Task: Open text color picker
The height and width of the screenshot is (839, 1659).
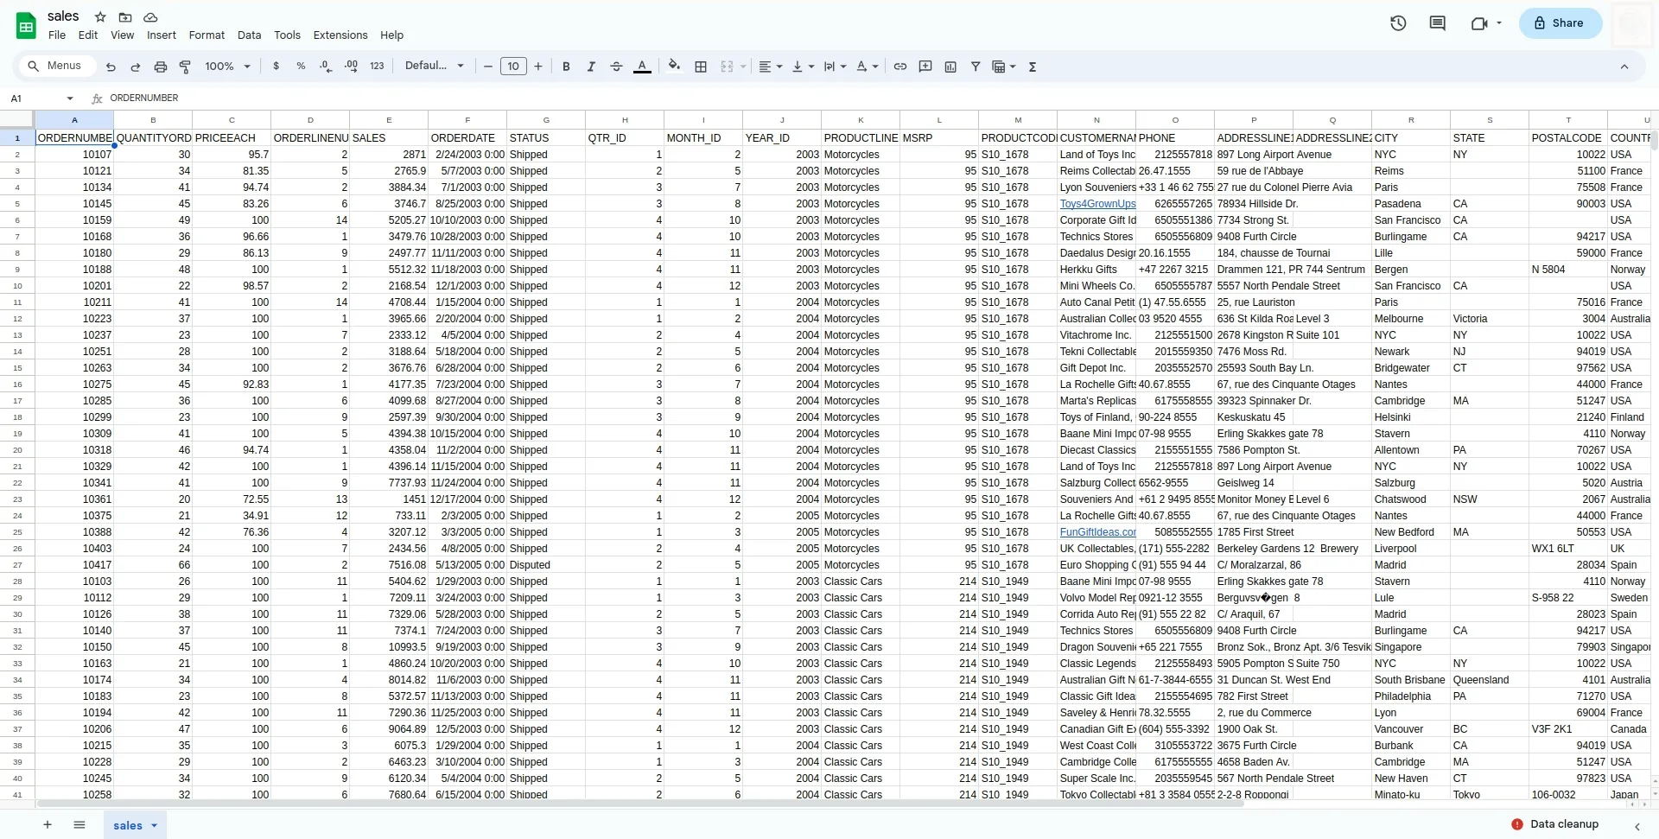Action: tap(642, 67)
